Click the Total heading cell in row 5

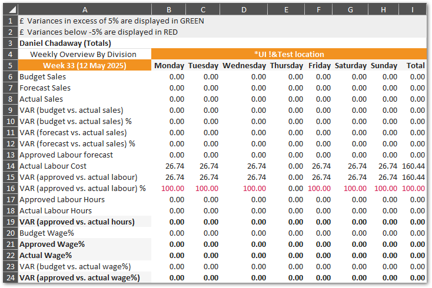point(415,65)
